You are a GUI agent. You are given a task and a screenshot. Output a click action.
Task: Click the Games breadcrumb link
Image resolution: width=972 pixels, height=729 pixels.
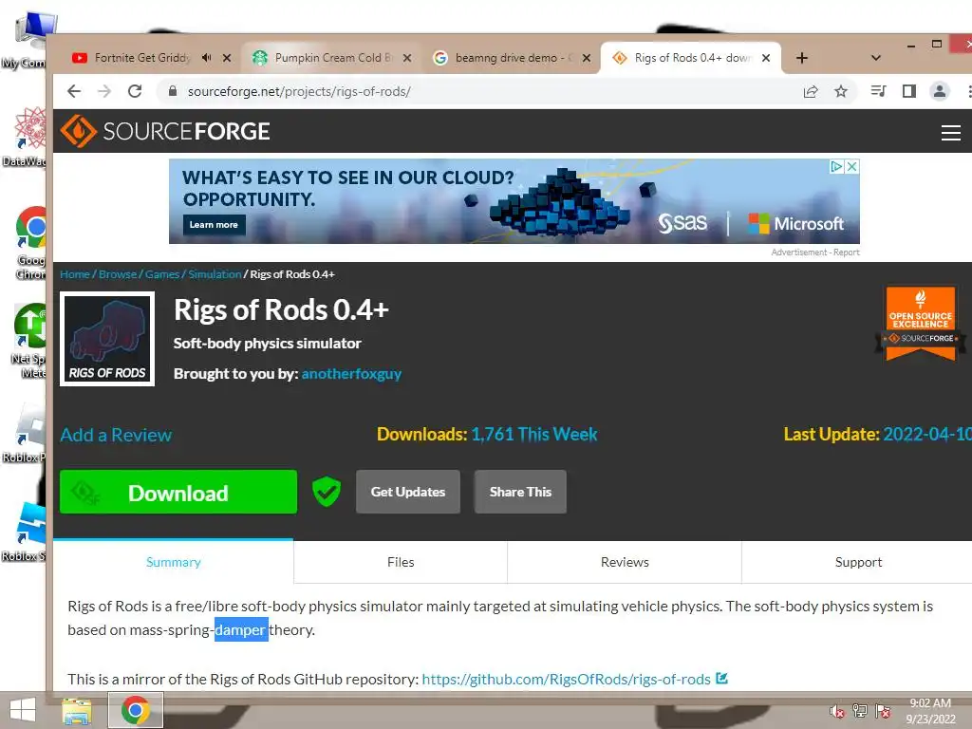(162, 274)
